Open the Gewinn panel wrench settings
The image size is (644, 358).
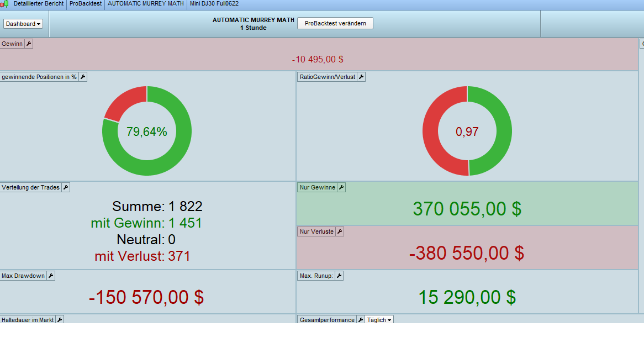[x=29, y=44]
